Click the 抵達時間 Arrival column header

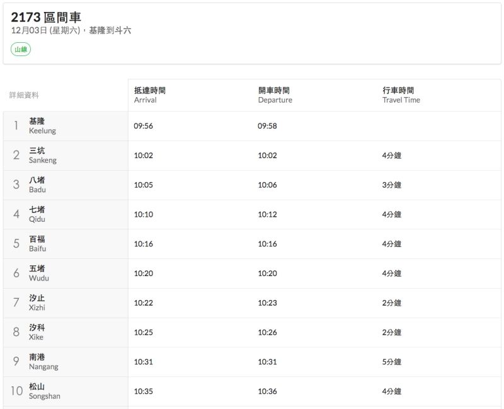[149, 95]
